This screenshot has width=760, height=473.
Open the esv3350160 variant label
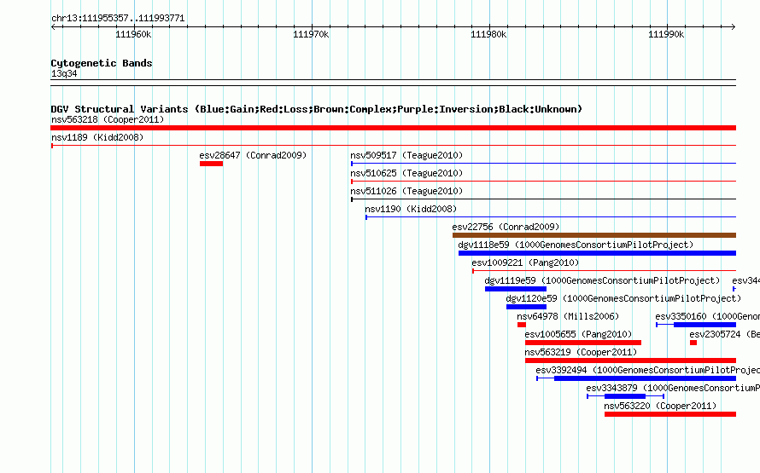[x=708, y=316]
